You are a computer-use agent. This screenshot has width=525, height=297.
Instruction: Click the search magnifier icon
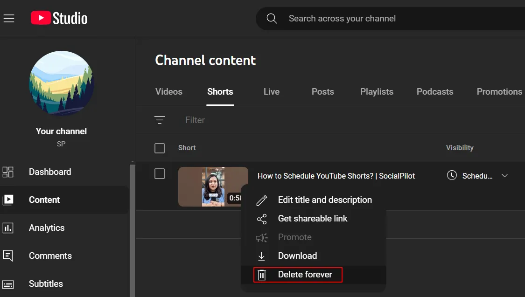point(272,19)
